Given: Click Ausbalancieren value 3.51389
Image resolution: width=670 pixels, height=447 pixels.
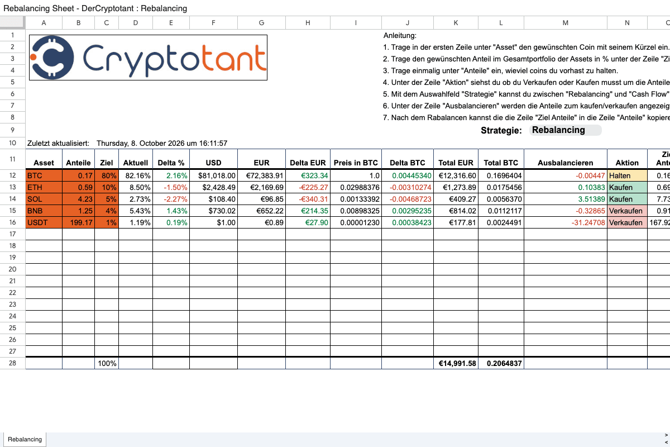Looking at the screenshot, I should (x=566, y=199).
